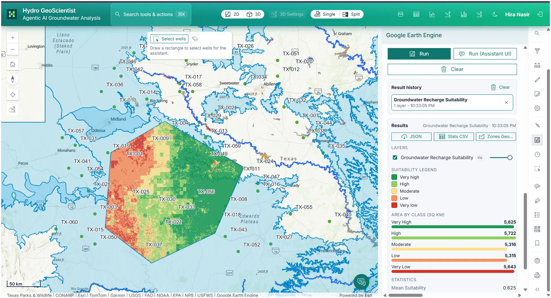Click the logout icon next to Hira Nasir

click(540, 14)
